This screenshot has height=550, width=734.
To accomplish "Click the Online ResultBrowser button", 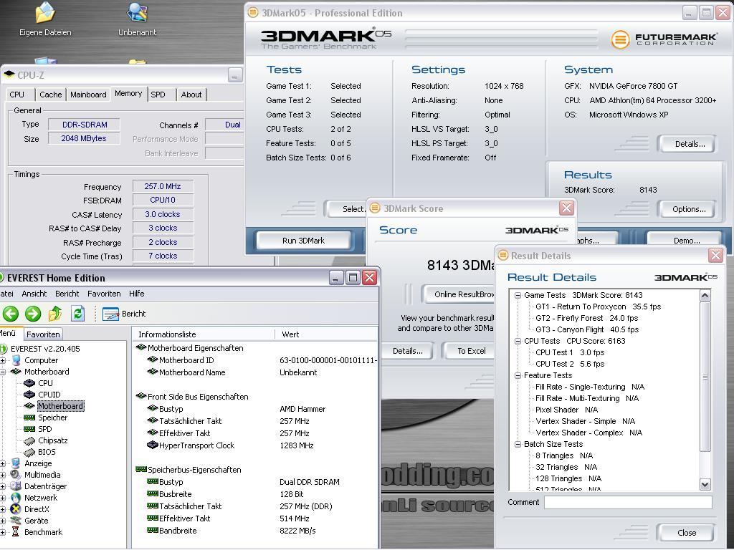I will click(x=459, y=294).
